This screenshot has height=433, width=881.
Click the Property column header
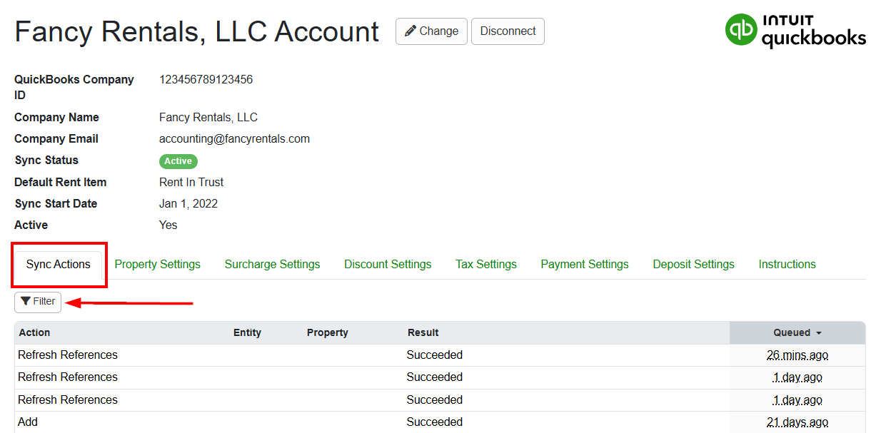click(327, 332)
